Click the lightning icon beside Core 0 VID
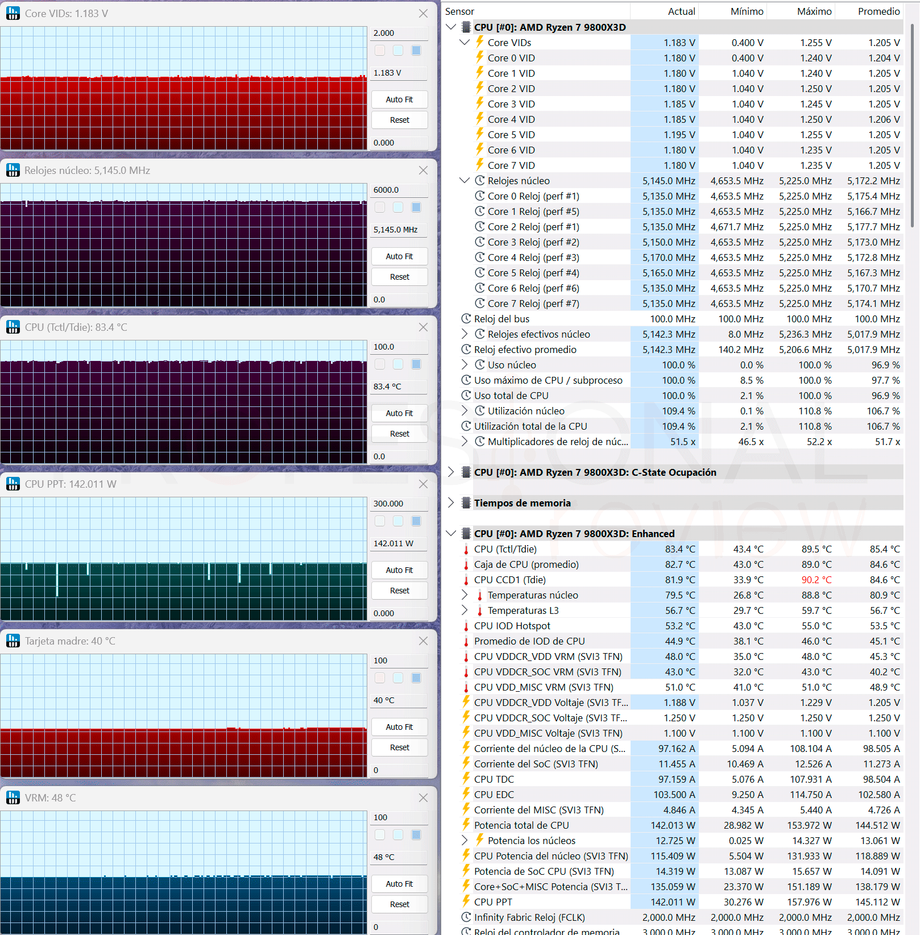The width and height of the screenshot is (920, 935). tap(480, 57)
